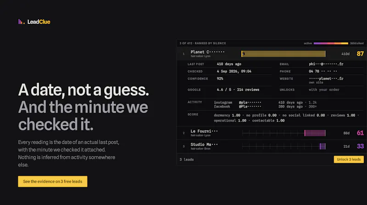Open the LeadClue brand name link

coord(39,22)
